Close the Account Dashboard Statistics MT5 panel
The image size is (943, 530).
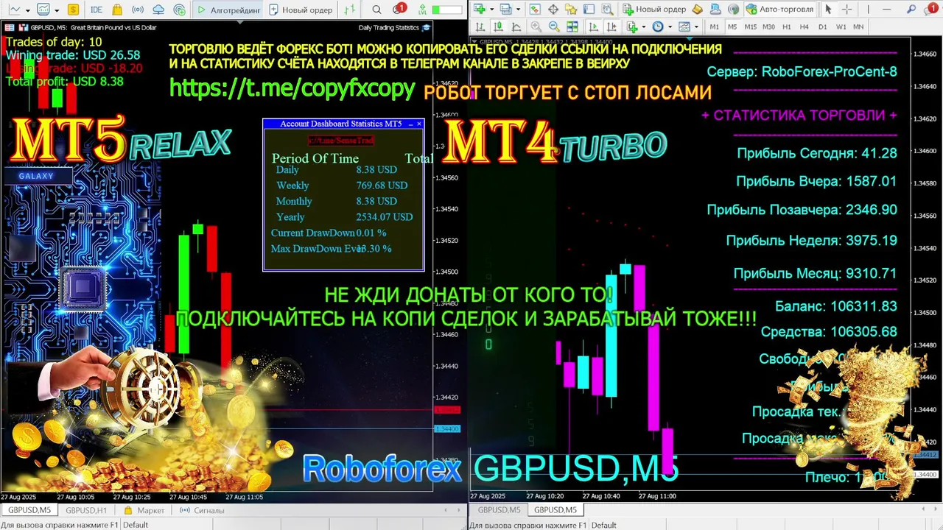[x=419, y=124]
